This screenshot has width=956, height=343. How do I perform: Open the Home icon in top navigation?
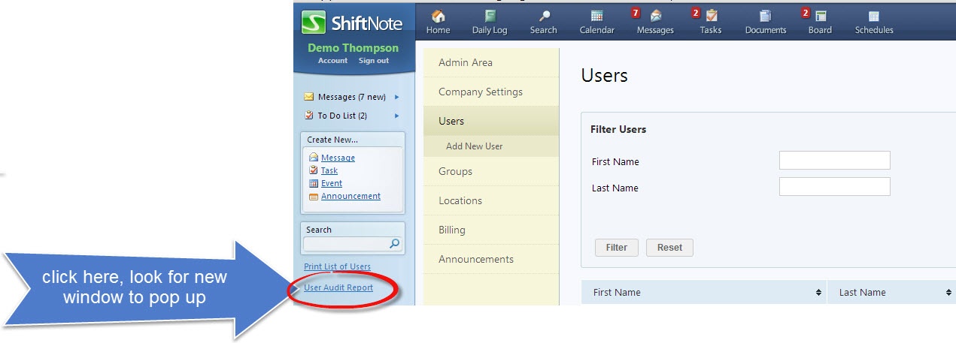click(438, 17)
